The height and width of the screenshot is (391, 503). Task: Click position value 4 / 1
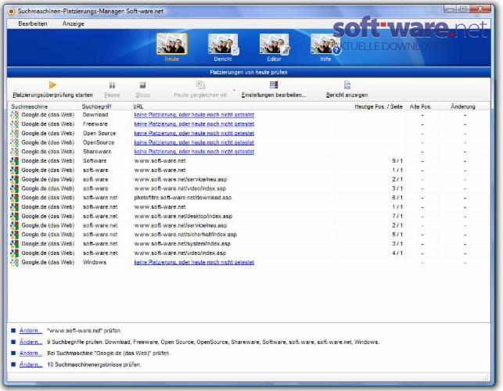click(397, 253)
